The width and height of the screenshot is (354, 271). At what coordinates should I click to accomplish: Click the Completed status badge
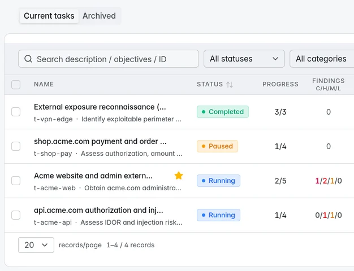point(223,112)
